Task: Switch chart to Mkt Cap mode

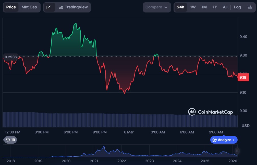Action: tap(29, 7)
